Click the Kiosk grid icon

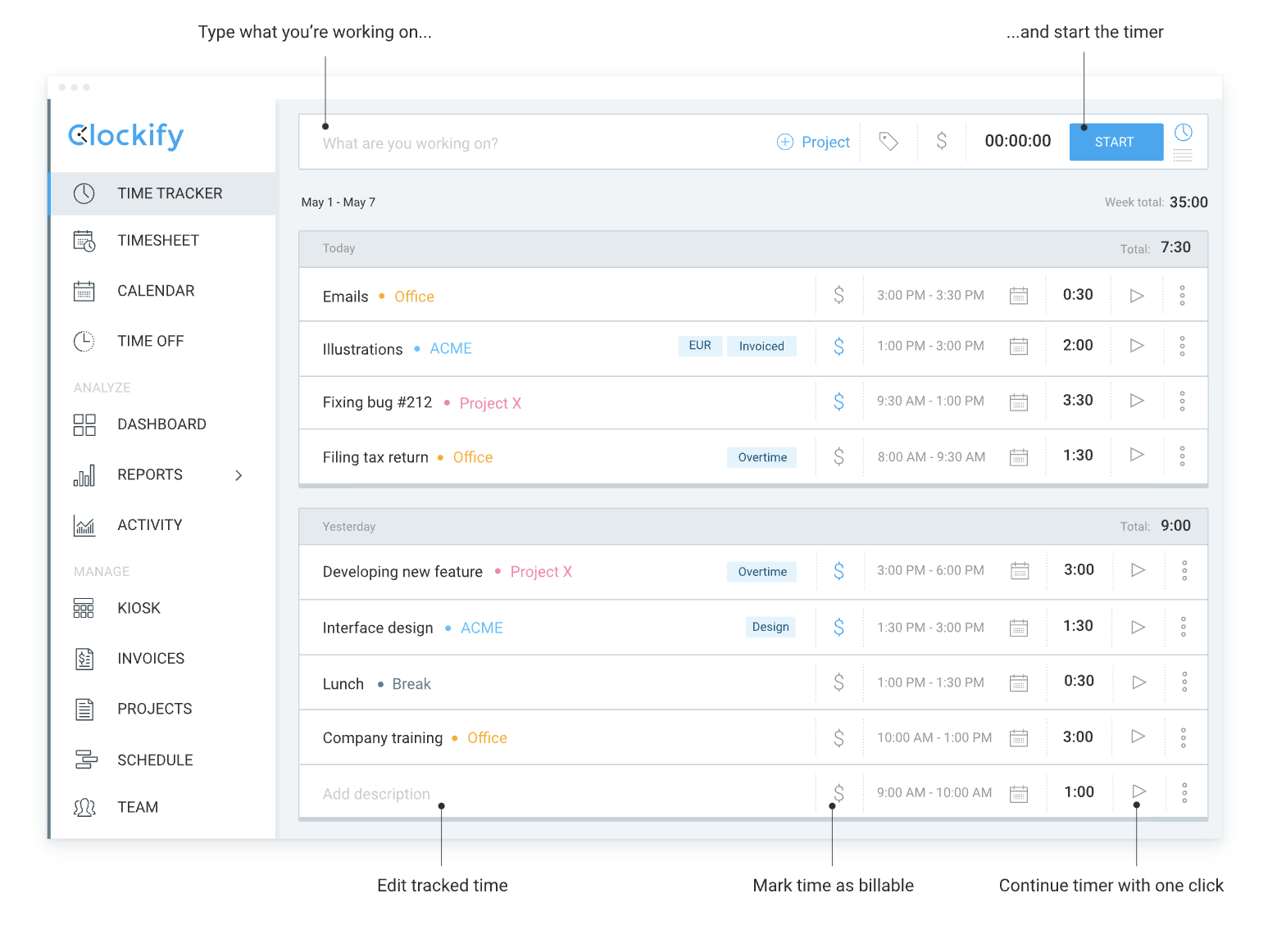click(x=84, y=609)
